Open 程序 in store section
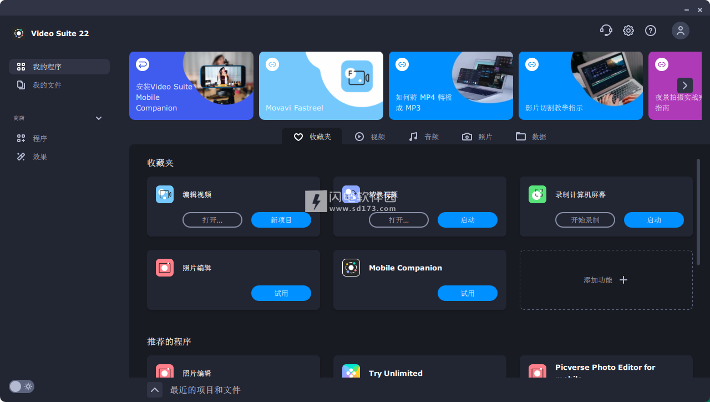Image resolution: width=710 pixels, height=402 pixels. 59,138
